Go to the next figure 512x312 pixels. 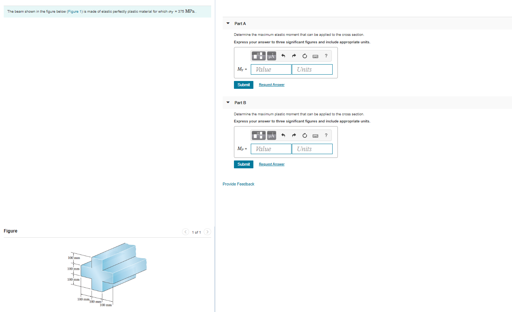(x=207, y=232)
